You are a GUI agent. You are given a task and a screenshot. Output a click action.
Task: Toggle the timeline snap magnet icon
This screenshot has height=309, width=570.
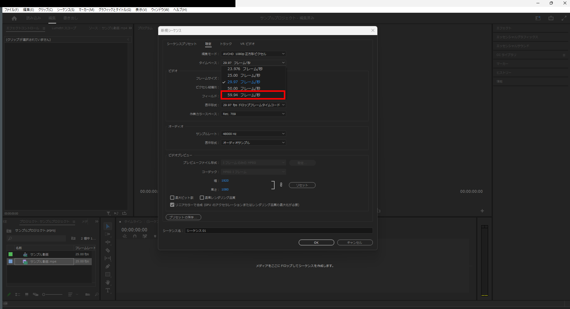[135, 236]
